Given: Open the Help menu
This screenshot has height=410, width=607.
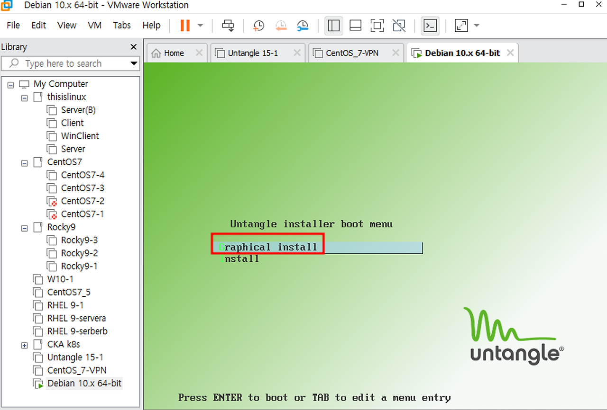Looking at the screenshot, I should [151, 26].
